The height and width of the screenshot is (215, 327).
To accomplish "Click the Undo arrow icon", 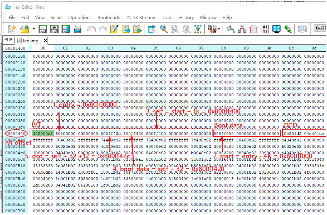I will coord(91,29).
